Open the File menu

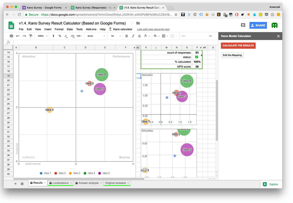[x=21, y=29]
